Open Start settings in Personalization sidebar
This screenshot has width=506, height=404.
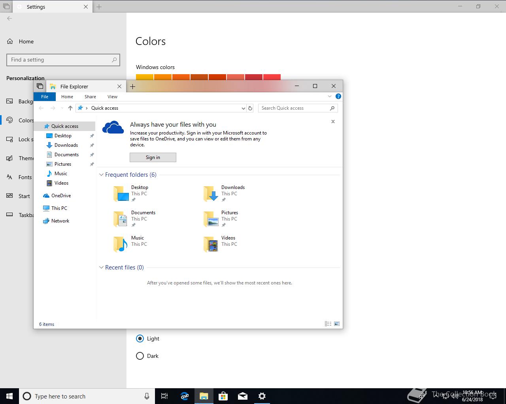click(x=24, y=196)
